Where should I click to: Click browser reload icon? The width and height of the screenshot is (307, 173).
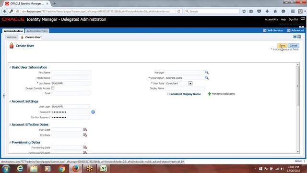coord(179,12)
